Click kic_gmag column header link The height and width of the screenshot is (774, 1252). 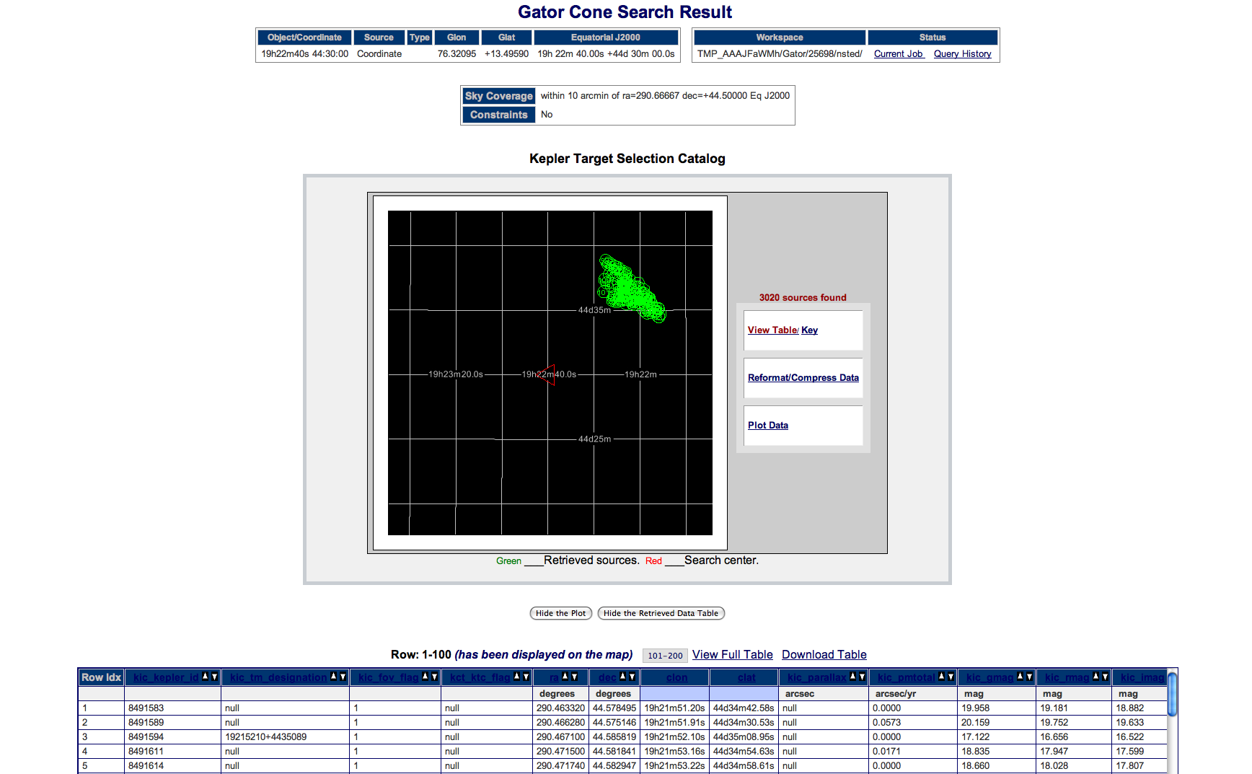[x=989, y=677]
